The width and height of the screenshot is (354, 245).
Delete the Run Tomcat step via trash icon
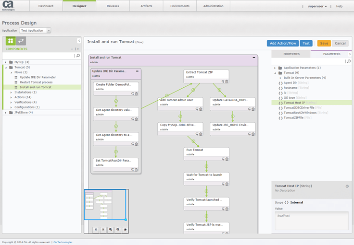point(226,158)
